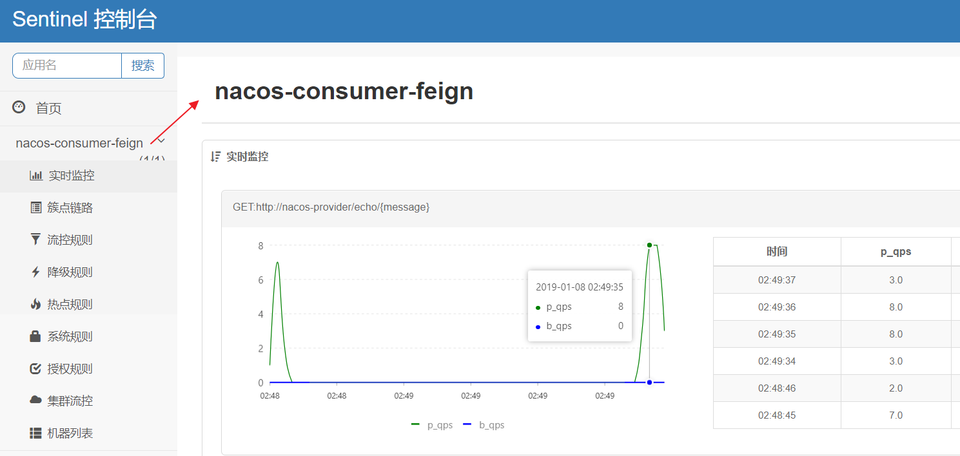This screenshot has width=960, height=456.
Task: Click the filter funnel icon for 流控规则
Action: [x=35, y=240]
